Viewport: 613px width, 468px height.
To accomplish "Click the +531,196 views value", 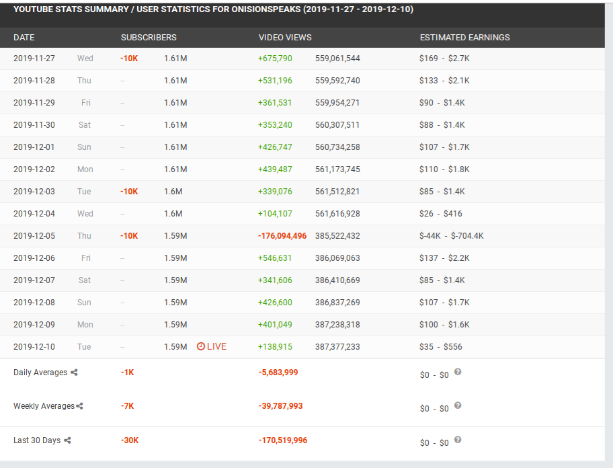I will [275, 81].
